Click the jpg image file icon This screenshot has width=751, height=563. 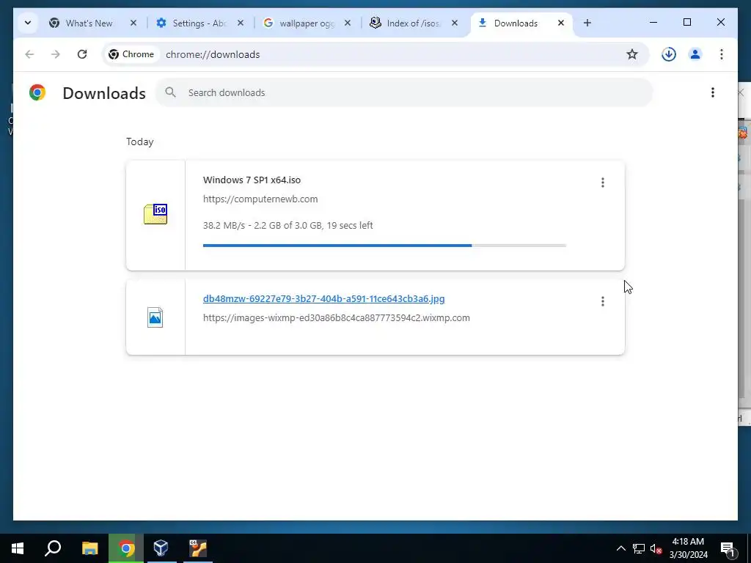pyautogui.click(x=155, y=317)
